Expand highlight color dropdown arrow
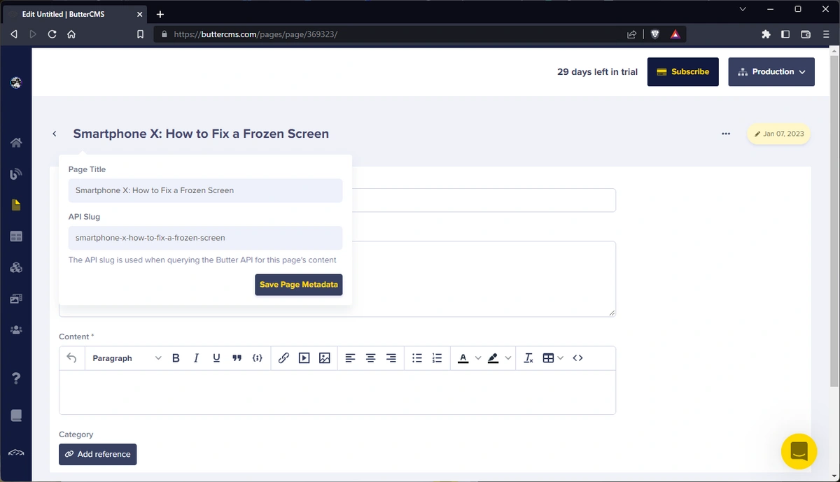 coord(508,358)
